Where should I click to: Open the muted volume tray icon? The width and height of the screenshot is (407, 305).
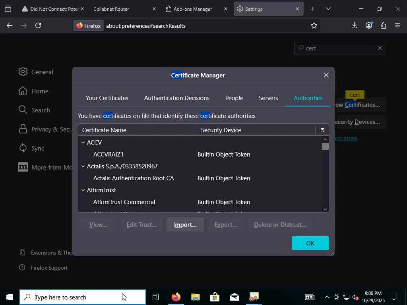(x=356, y=297)
